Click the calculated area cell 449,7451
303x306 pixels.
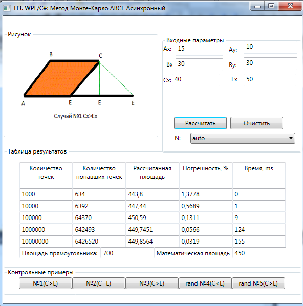153,229
